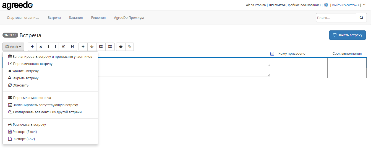Click the 26.01.18 date badge
The image size is (371, 165).
tap(10, 35)
